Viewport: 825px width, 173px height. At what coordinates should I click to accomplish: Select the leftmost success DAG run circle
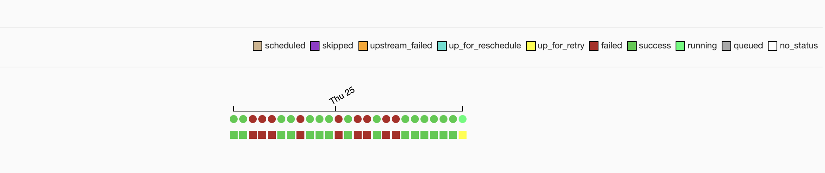(234, 119)
